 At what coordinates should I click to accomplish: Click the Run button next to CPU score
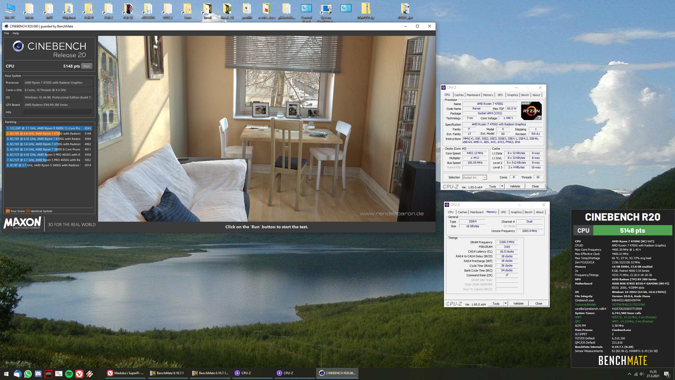87,66
